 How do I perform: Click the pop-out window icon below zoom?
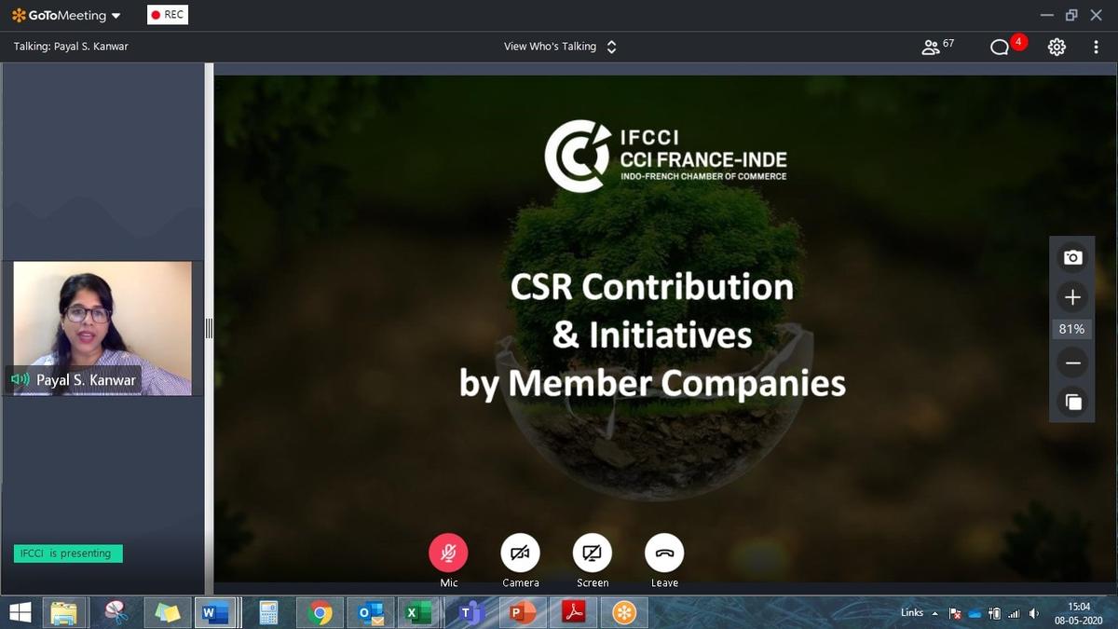pyautogui.click(x=1072, y=402)
